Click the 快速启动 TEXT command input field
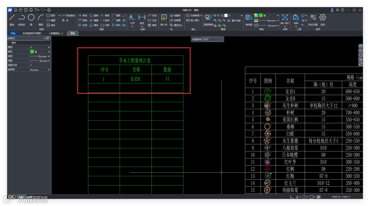370x206 pixels. point(212,39)
